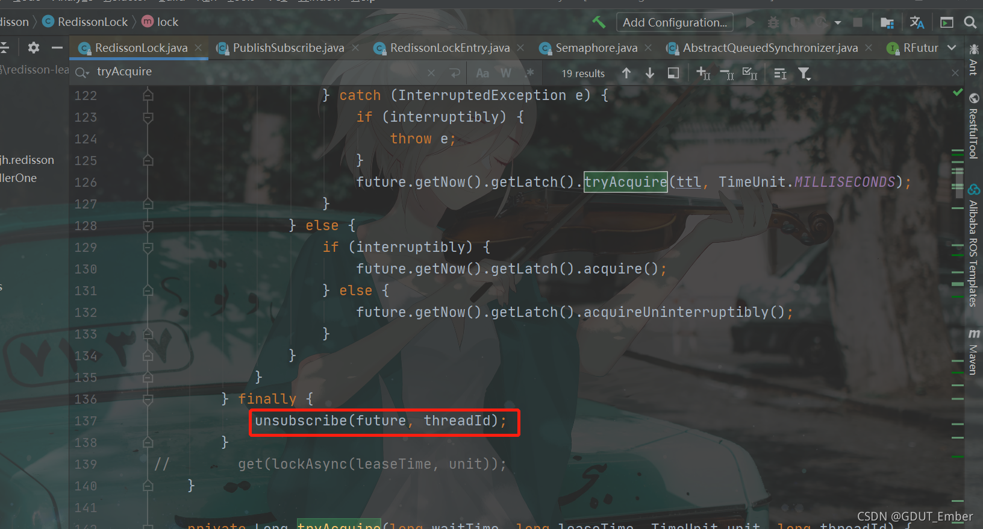Clear the search text X icon
This screenshot has width=983, height=529.
(x=431, y=73)
